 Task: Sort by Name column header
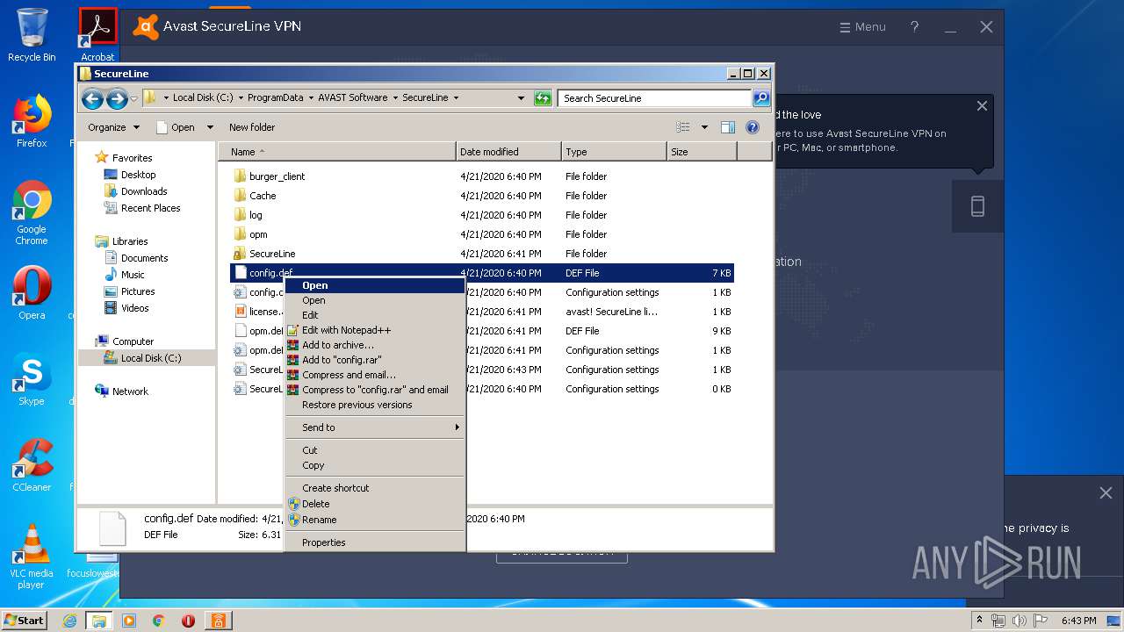click(337, 152)
